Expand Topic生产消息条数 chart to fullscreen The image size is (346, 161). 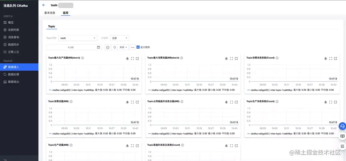(331, 102)
